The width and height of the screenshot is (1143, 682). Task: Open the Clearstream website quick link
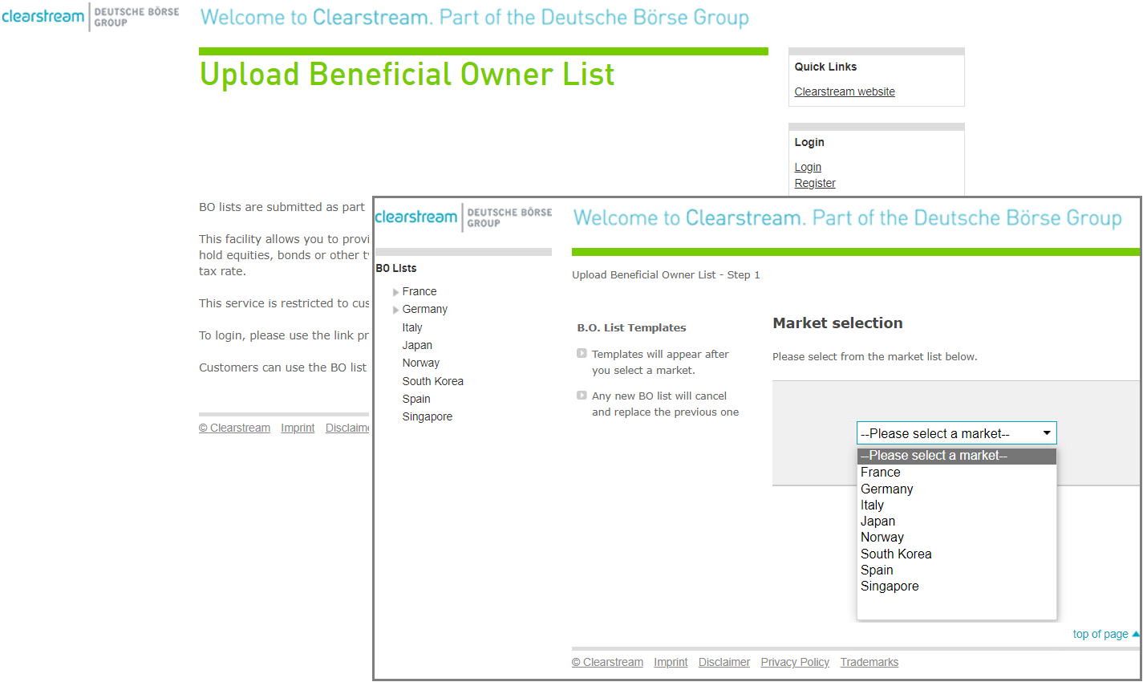click(845, 91)
